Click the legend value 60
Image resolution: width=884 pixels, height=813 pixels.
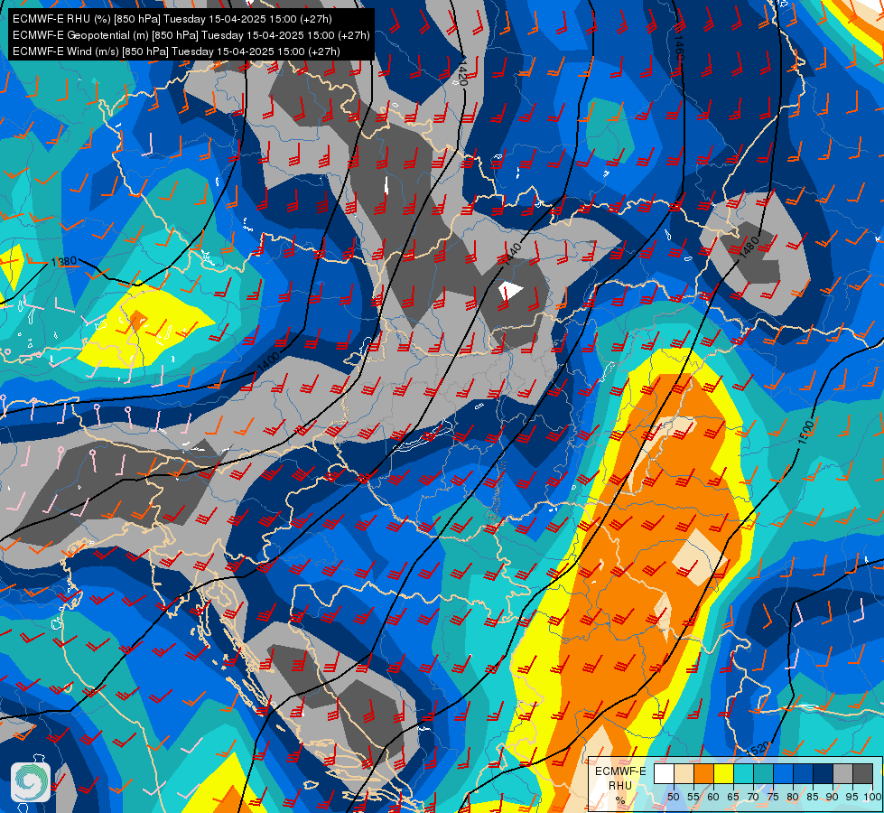coord(713,797)
